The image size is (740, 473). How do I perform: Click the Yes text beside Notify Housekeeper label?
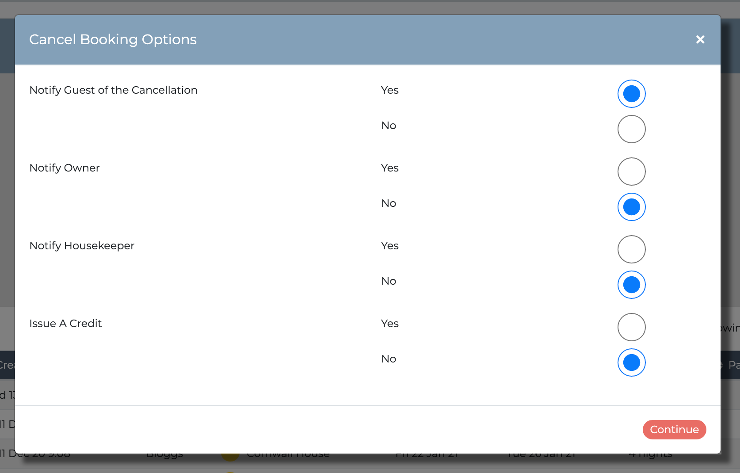point(390,246)
